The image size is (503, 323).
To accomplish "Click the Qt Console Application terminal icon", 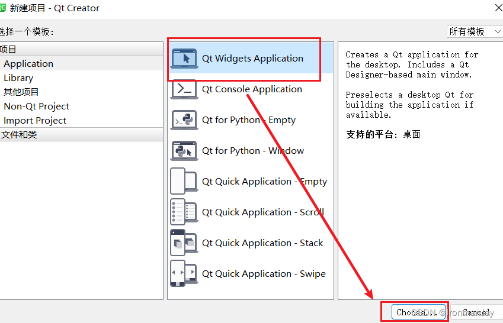I will 184,89.
